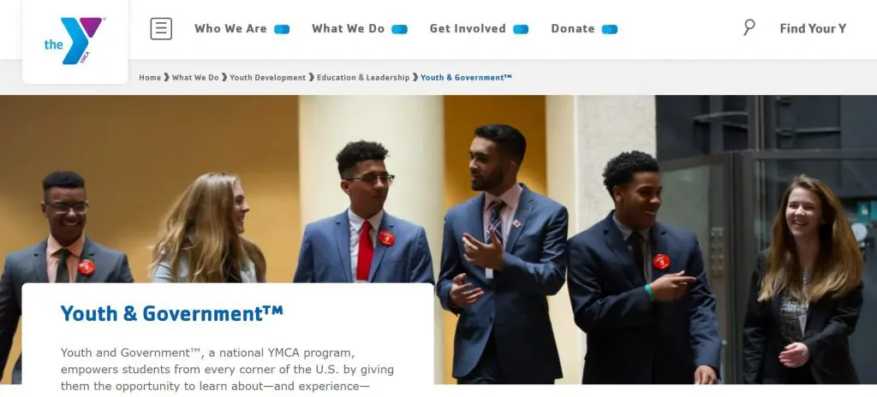Open the What We Do menu
This screenshot has height=397, width=877.
pos(348,28)
